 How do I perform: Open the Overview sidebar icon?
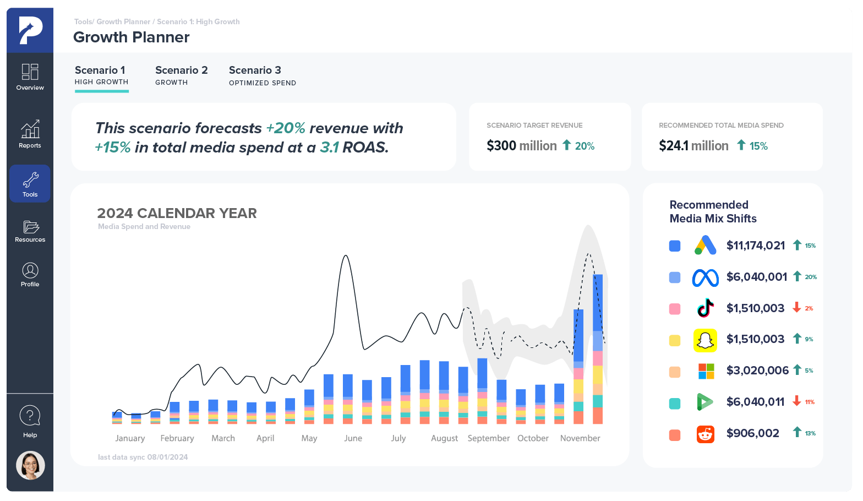coord(30,72)
